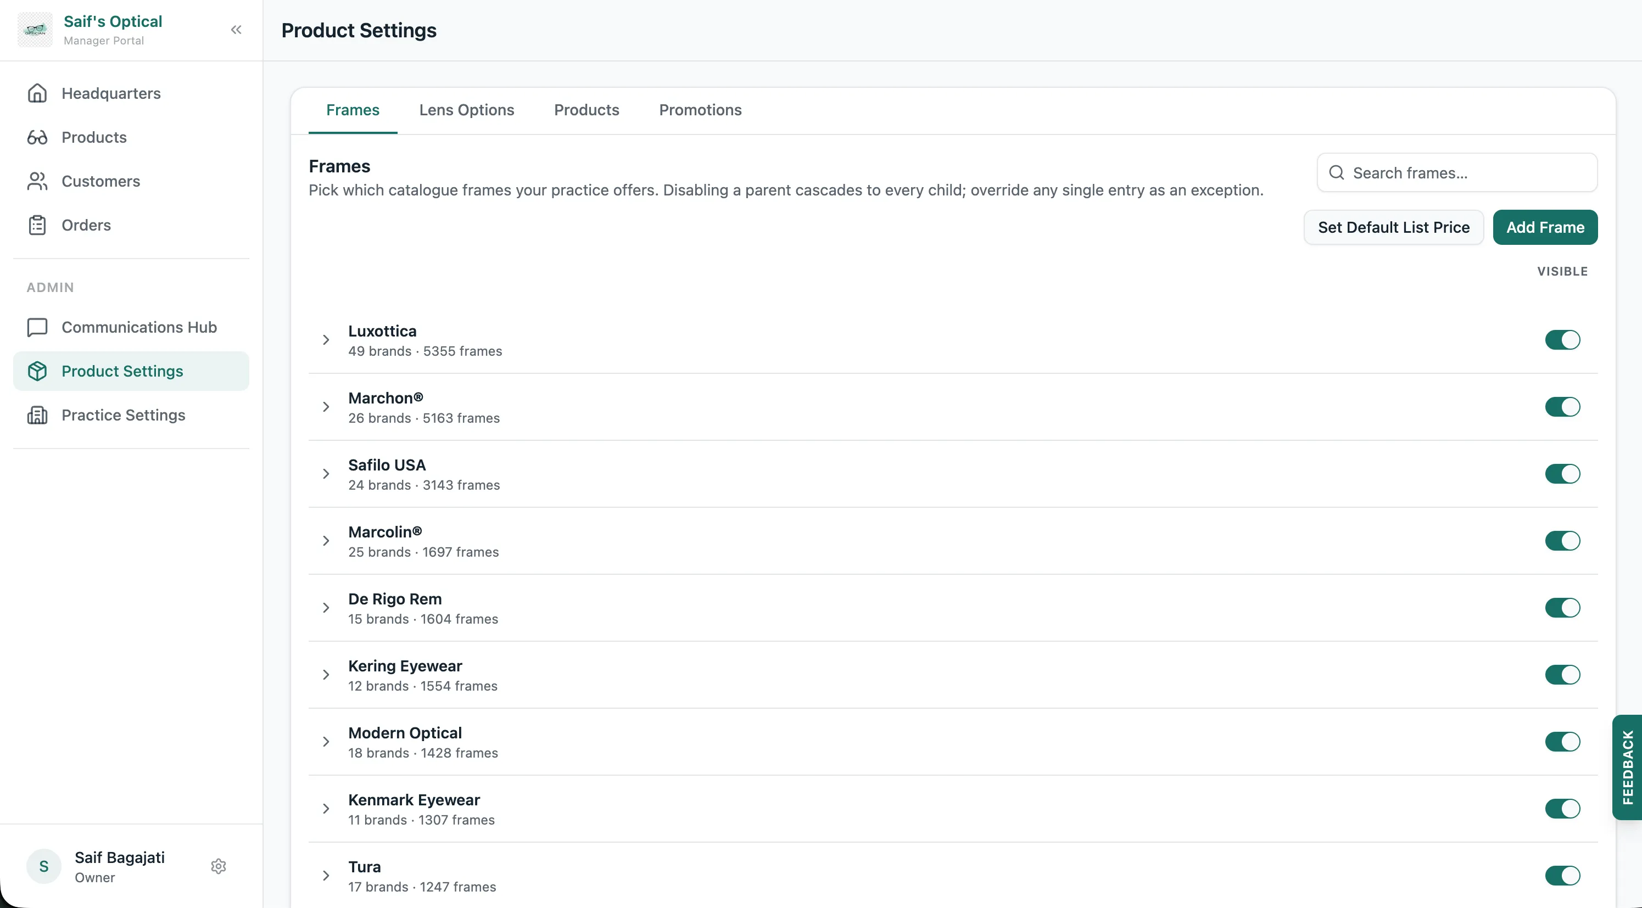Screen dimensions: 1642x908
Task: Toggle Tura visibility switch
Action: tap(1562, 875)
